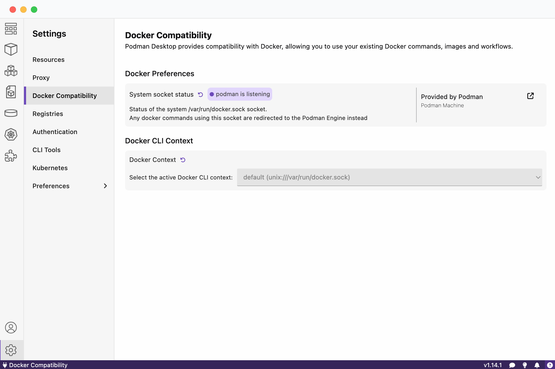This screenshot has width=555, height=369.
Task: Open the help question mark icon
Action: (x=550, y=365)
